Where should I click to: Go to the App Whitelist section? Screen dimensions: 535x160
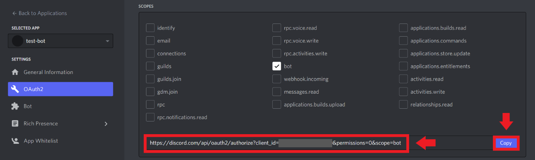(41, 141)
